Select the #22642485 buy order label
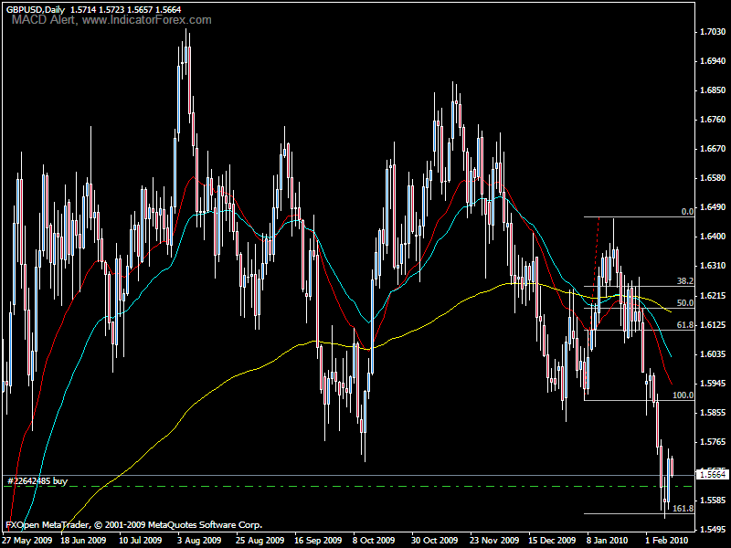 (x=37, y=480)
